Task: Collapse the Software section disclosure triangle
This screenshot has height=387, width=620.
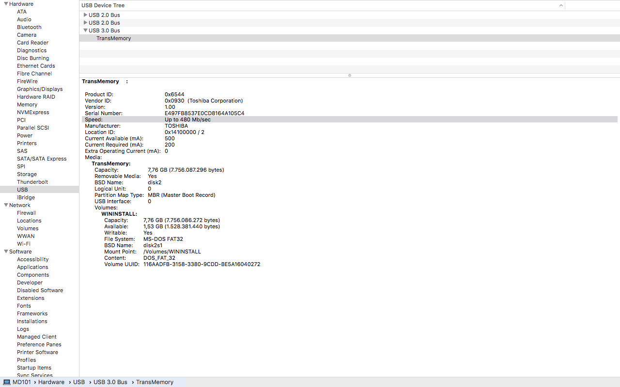Action: tap(6, 252)
